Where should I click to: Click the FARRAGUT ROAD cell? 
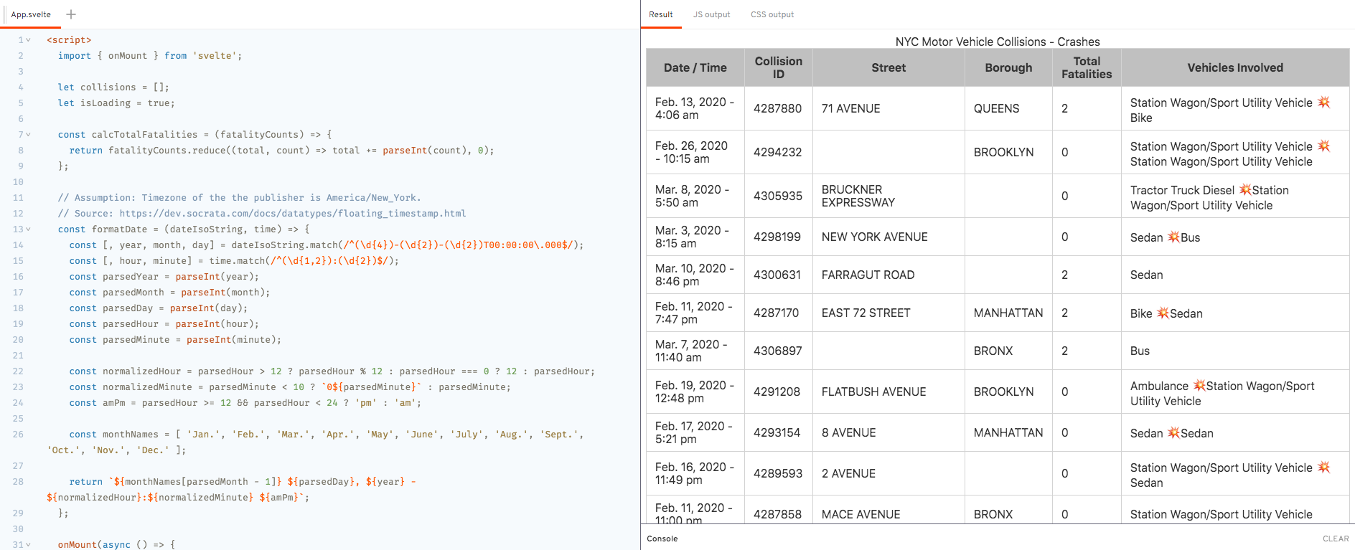[x=889, y=275]
